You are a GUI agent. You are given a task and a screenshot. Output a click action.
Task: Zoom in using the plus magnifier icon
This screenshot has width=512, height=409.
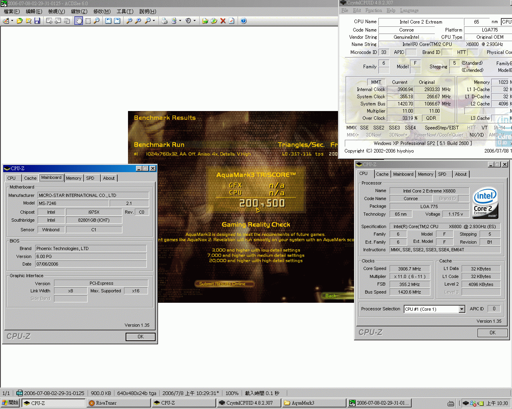pyautogui.click(x=138, y=21)
